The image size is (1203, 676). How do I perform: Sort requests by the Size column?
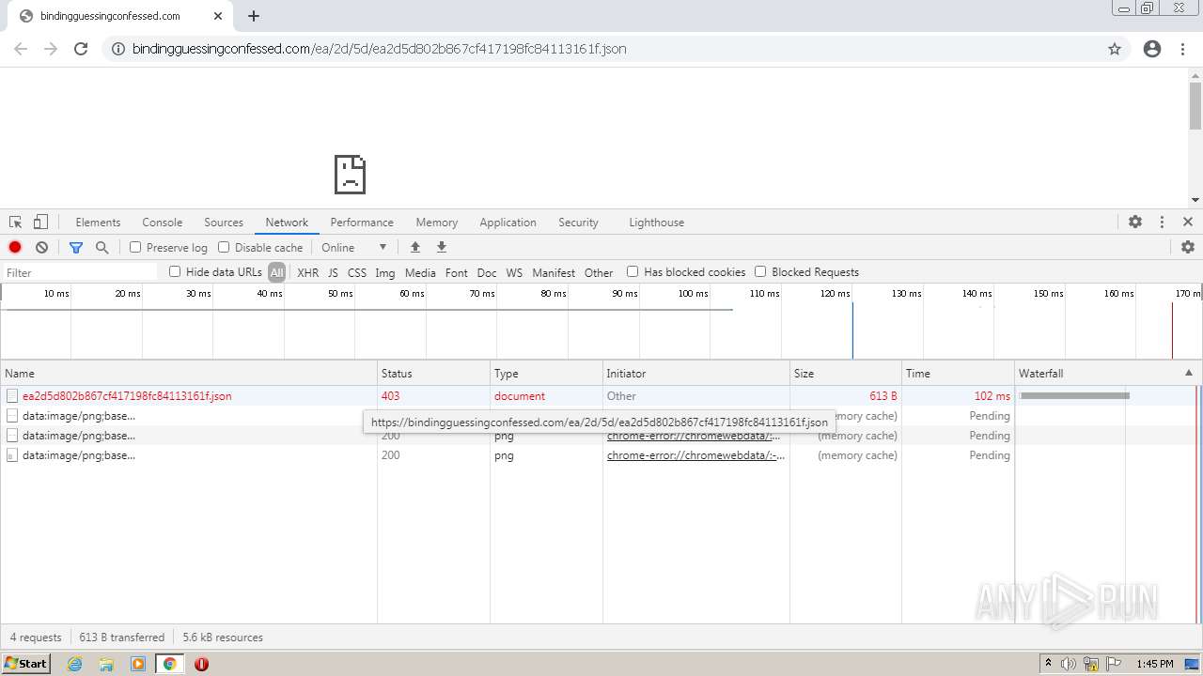pos(845,374)
